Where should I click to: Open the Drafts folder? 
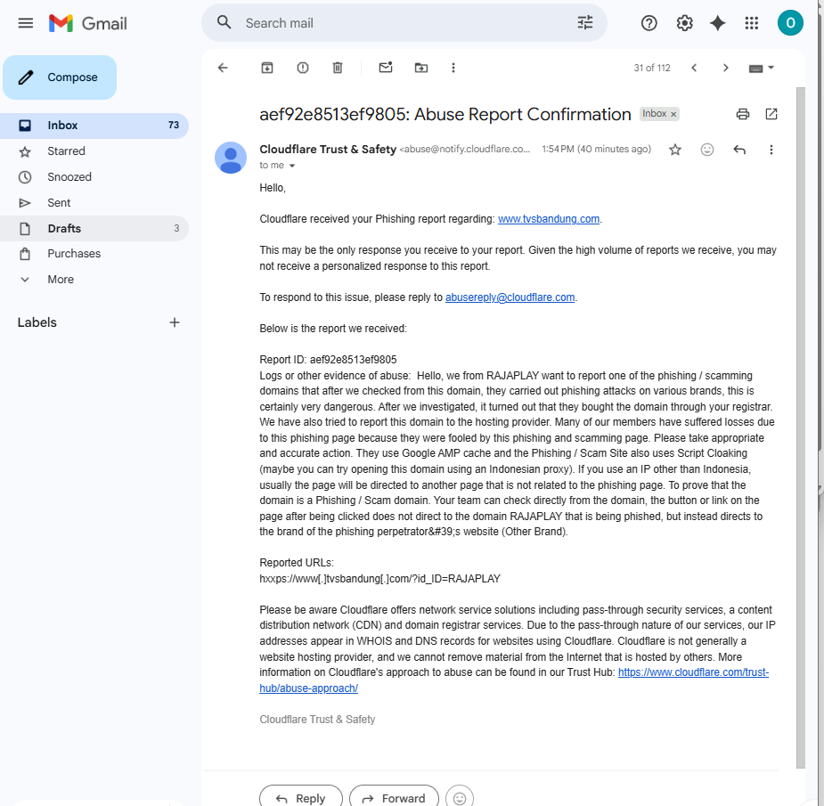pos(94,229)
